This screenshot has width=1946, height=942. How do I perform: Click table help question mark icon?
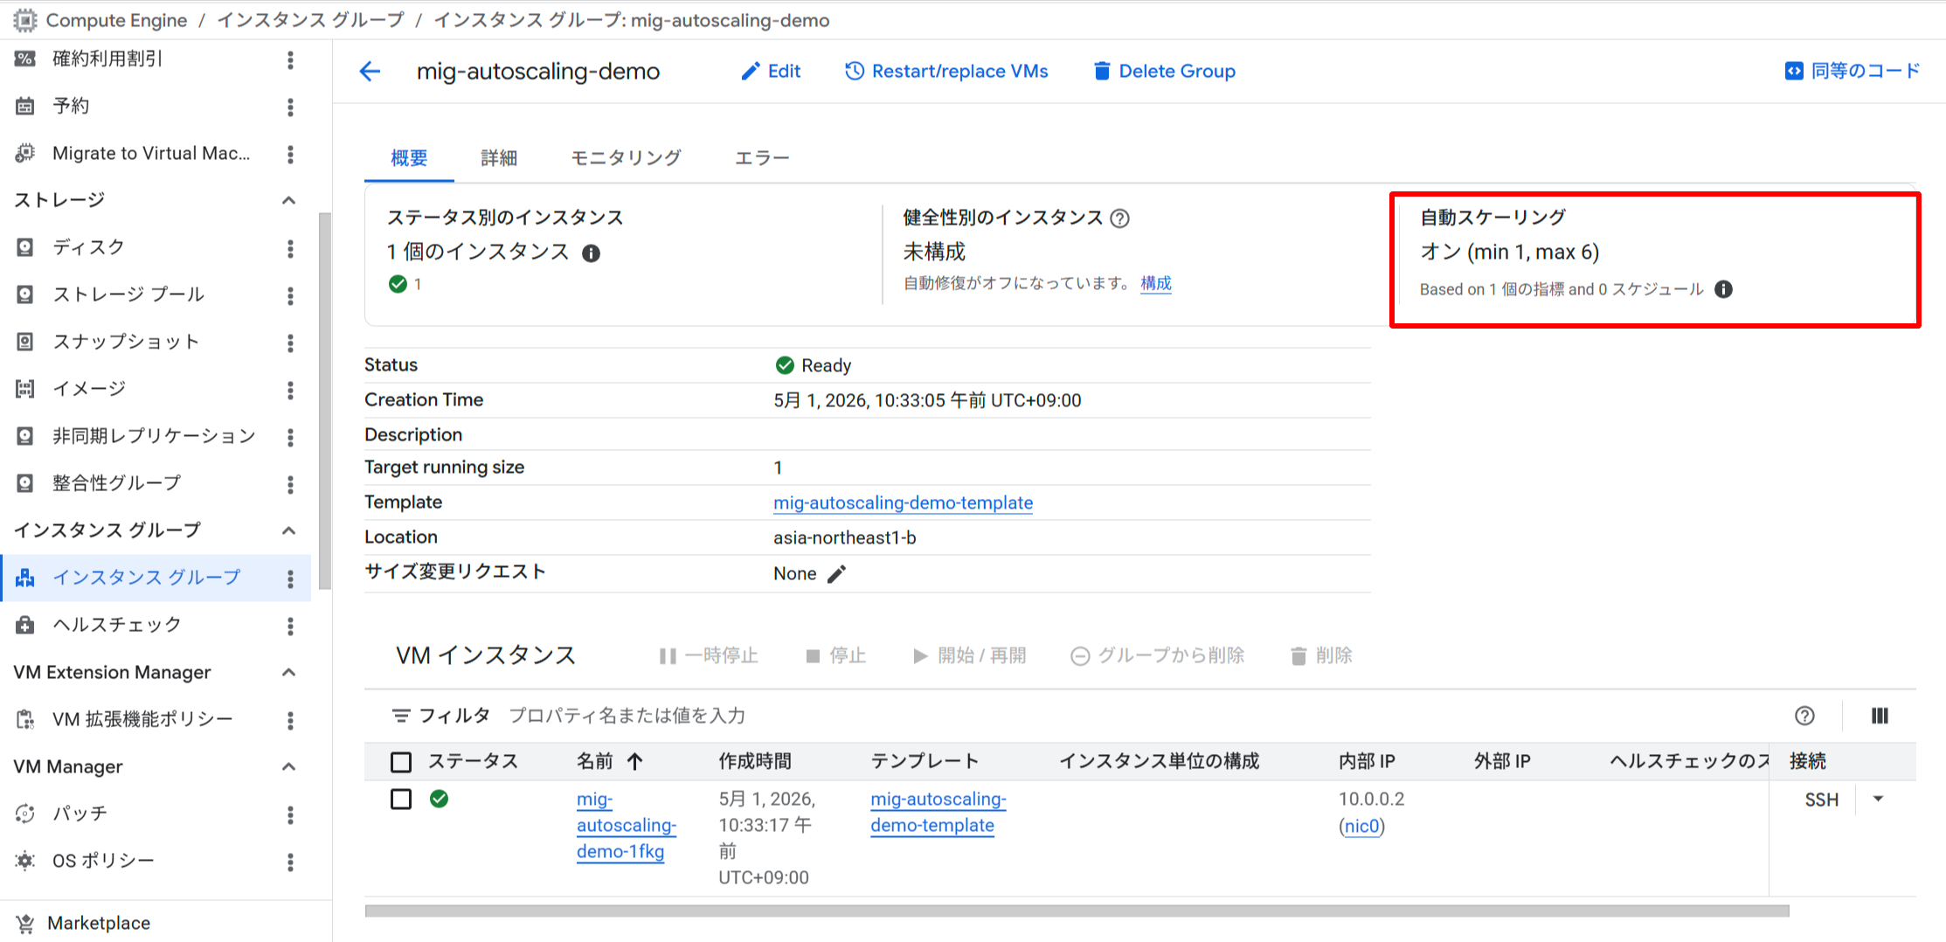point(1804,716)
